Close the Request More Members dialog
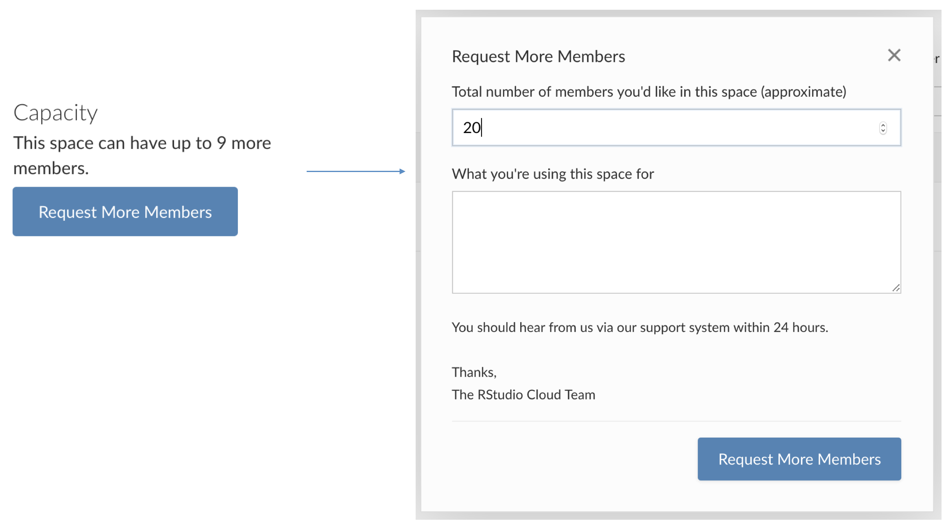Image resolution: width=946 pixels, height=523 pixels. (894, 55)
